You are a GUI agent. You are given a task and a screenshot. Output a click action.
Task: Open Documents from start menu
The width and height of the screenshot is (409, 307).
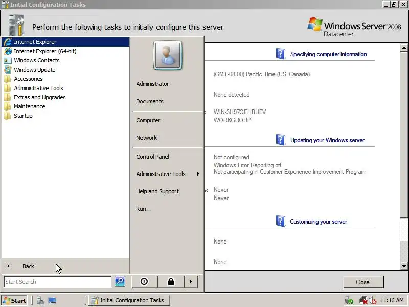[x=150, y=101]
